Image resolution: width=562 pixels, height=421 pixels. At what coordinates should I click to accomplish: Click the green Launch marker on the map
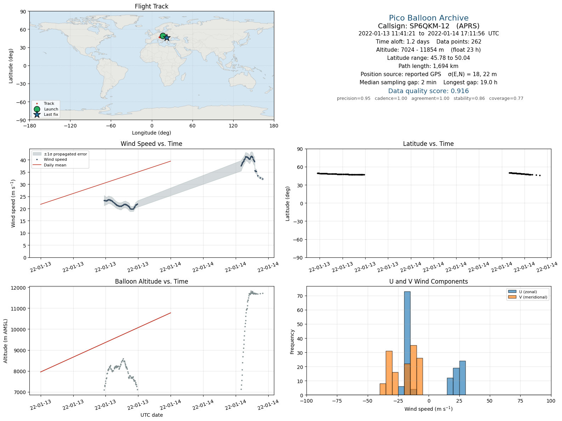click(x=163, y=36)
